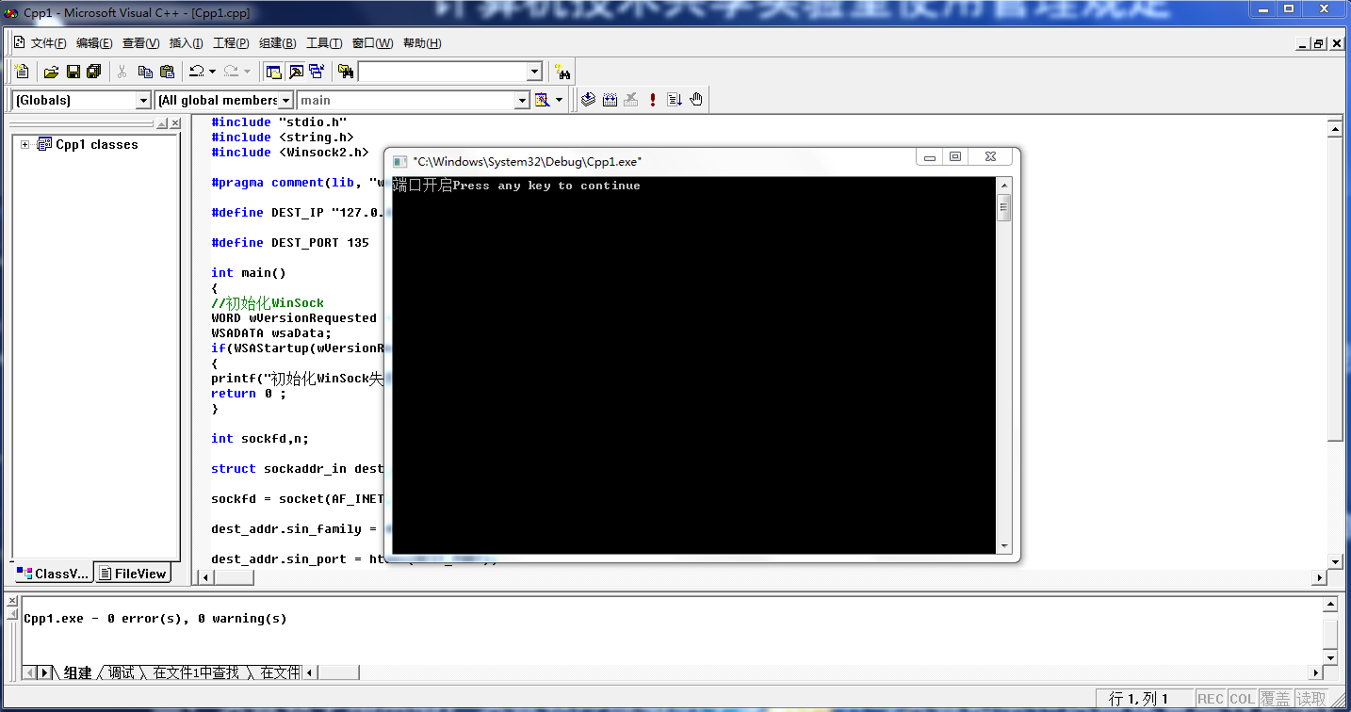Click the Search help binoculars icon
This screenshot has height=712, width=1351.
click(x=562, y=72)
